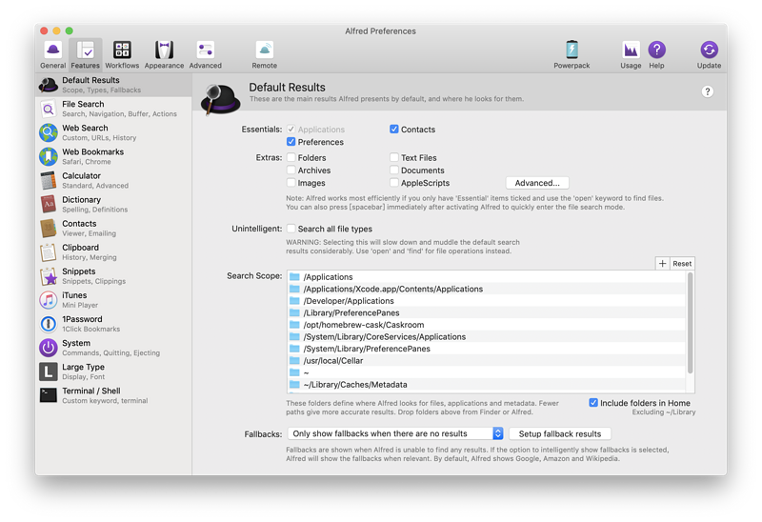Select ~/Library/Caches/Metadata scope row
The height and width of the screenshot is (522, 762).
click(x=487, y=385)
